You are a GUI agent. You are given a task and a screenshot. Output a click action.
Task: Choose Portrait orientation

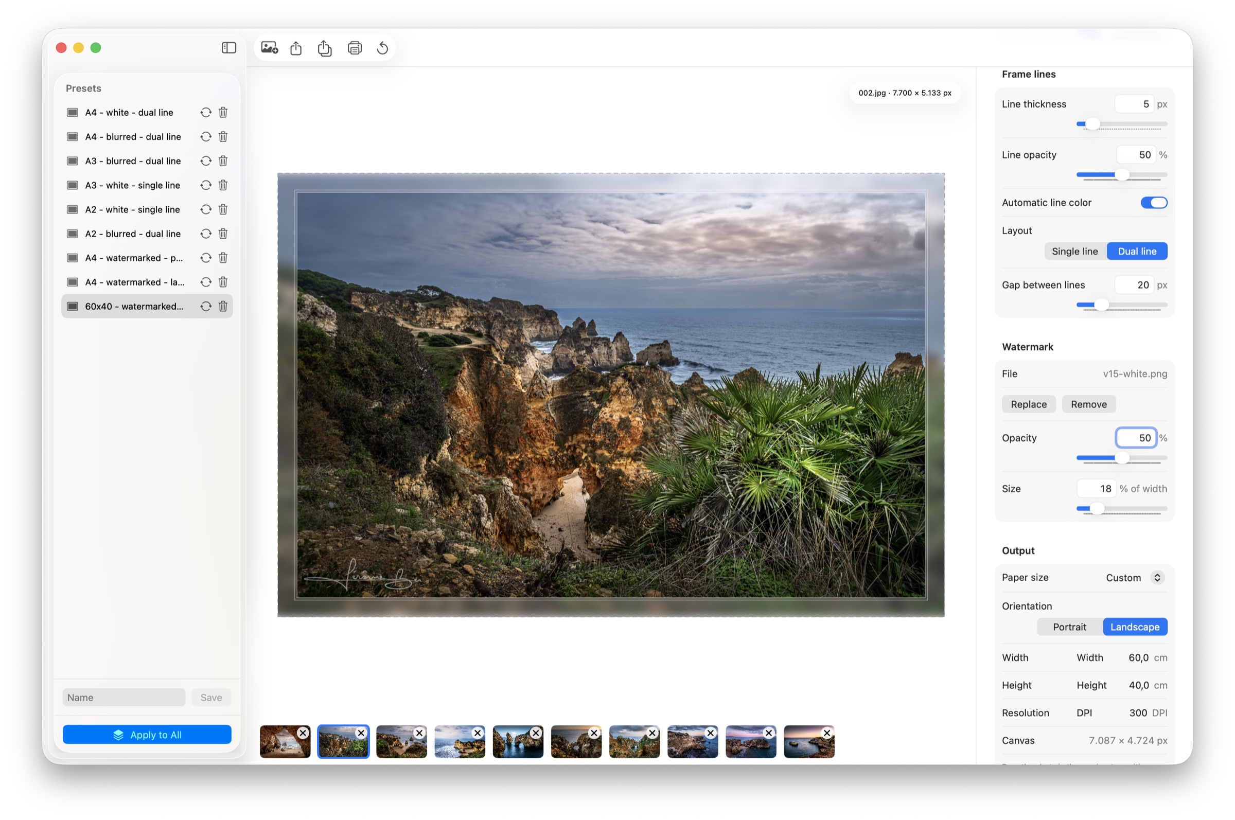pos(1069,627)
